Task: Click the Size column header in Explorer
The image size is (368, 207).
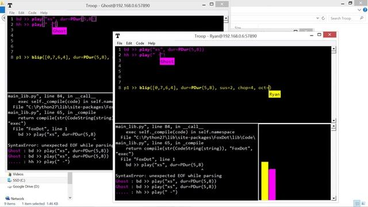Action: tap(237, 28)
